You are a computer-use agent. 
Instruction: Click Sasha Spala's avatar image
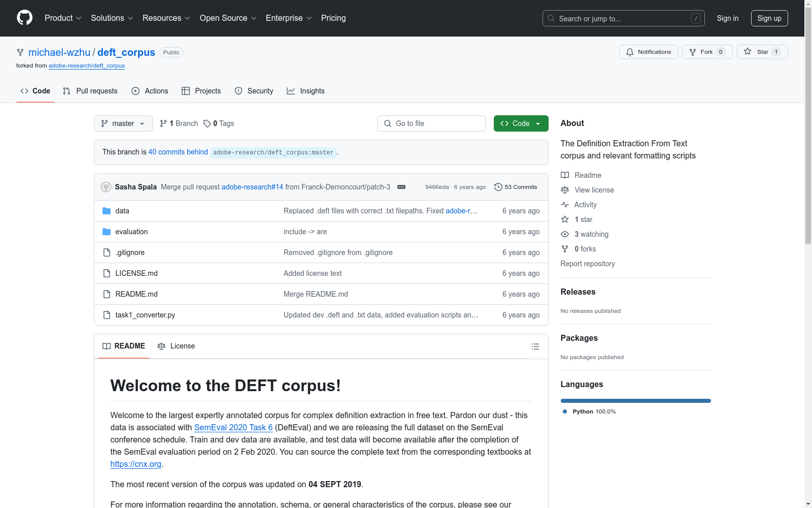106,187
